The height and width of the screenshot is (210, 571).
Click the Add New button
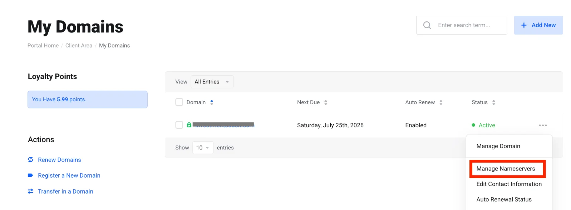pyautogui.click(x=538, y=25)
